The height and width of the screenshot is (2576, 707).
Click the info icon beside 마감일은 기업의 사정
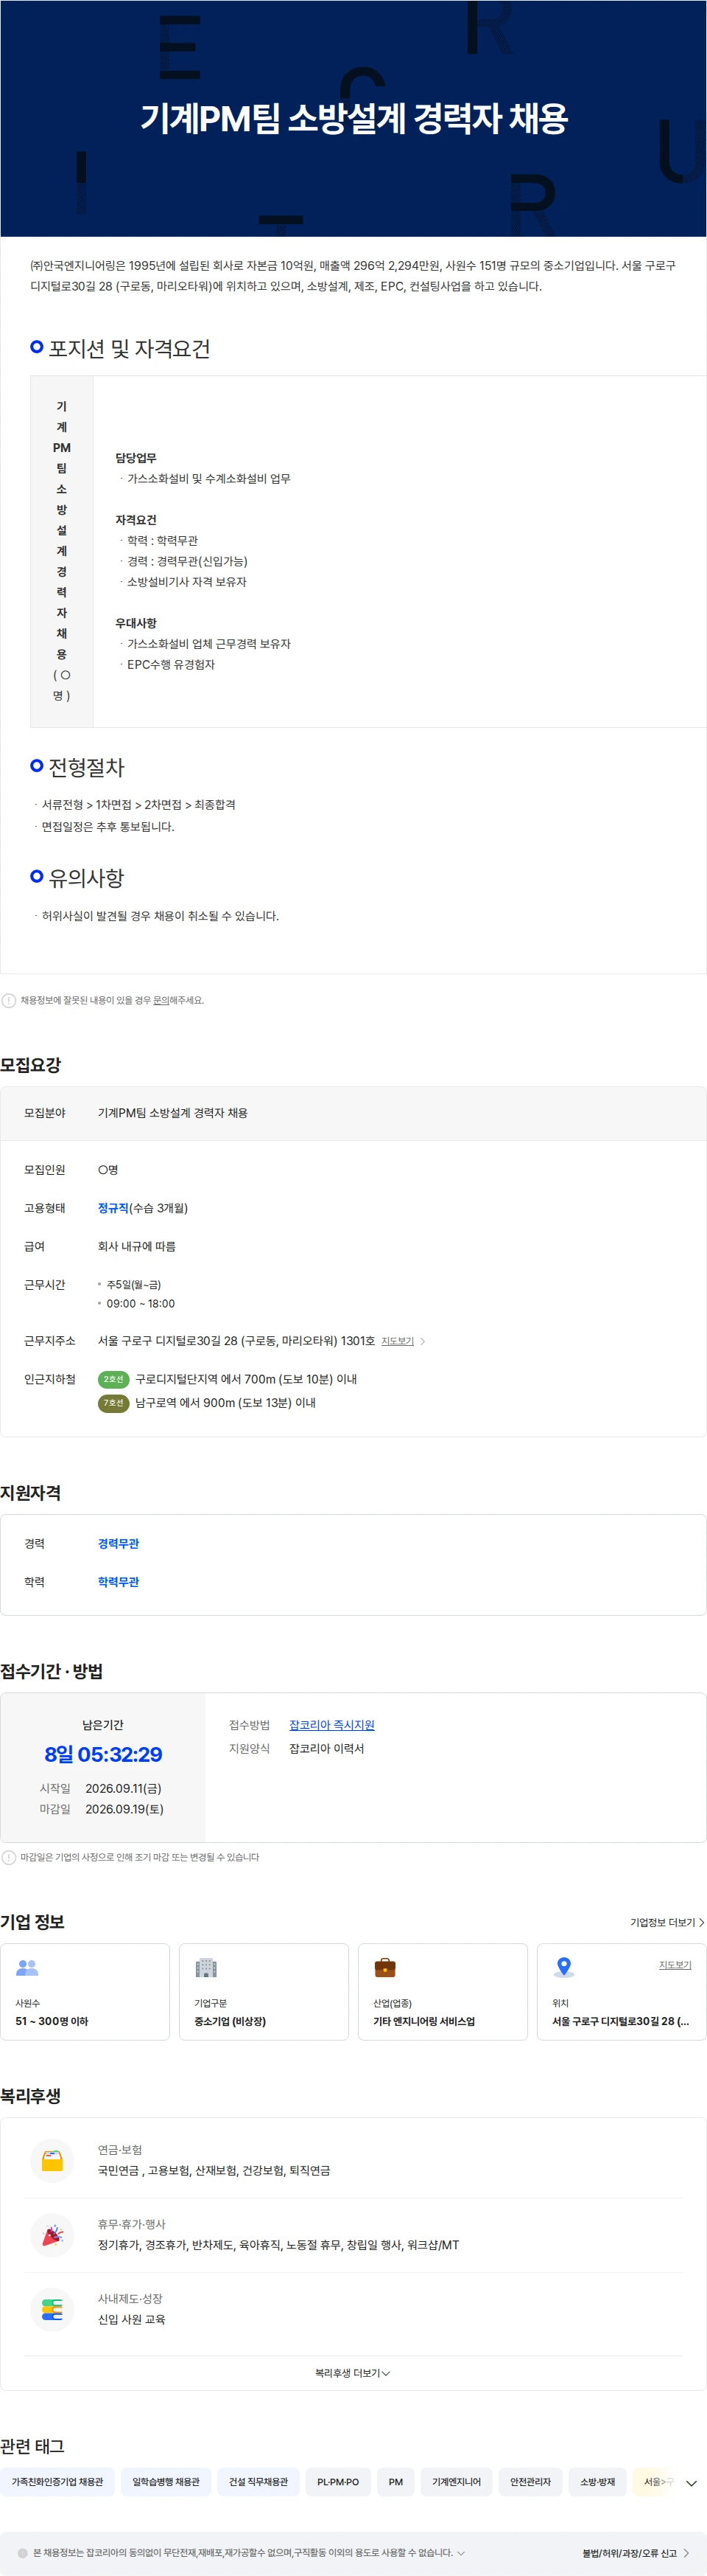(x=9, y=1857)
